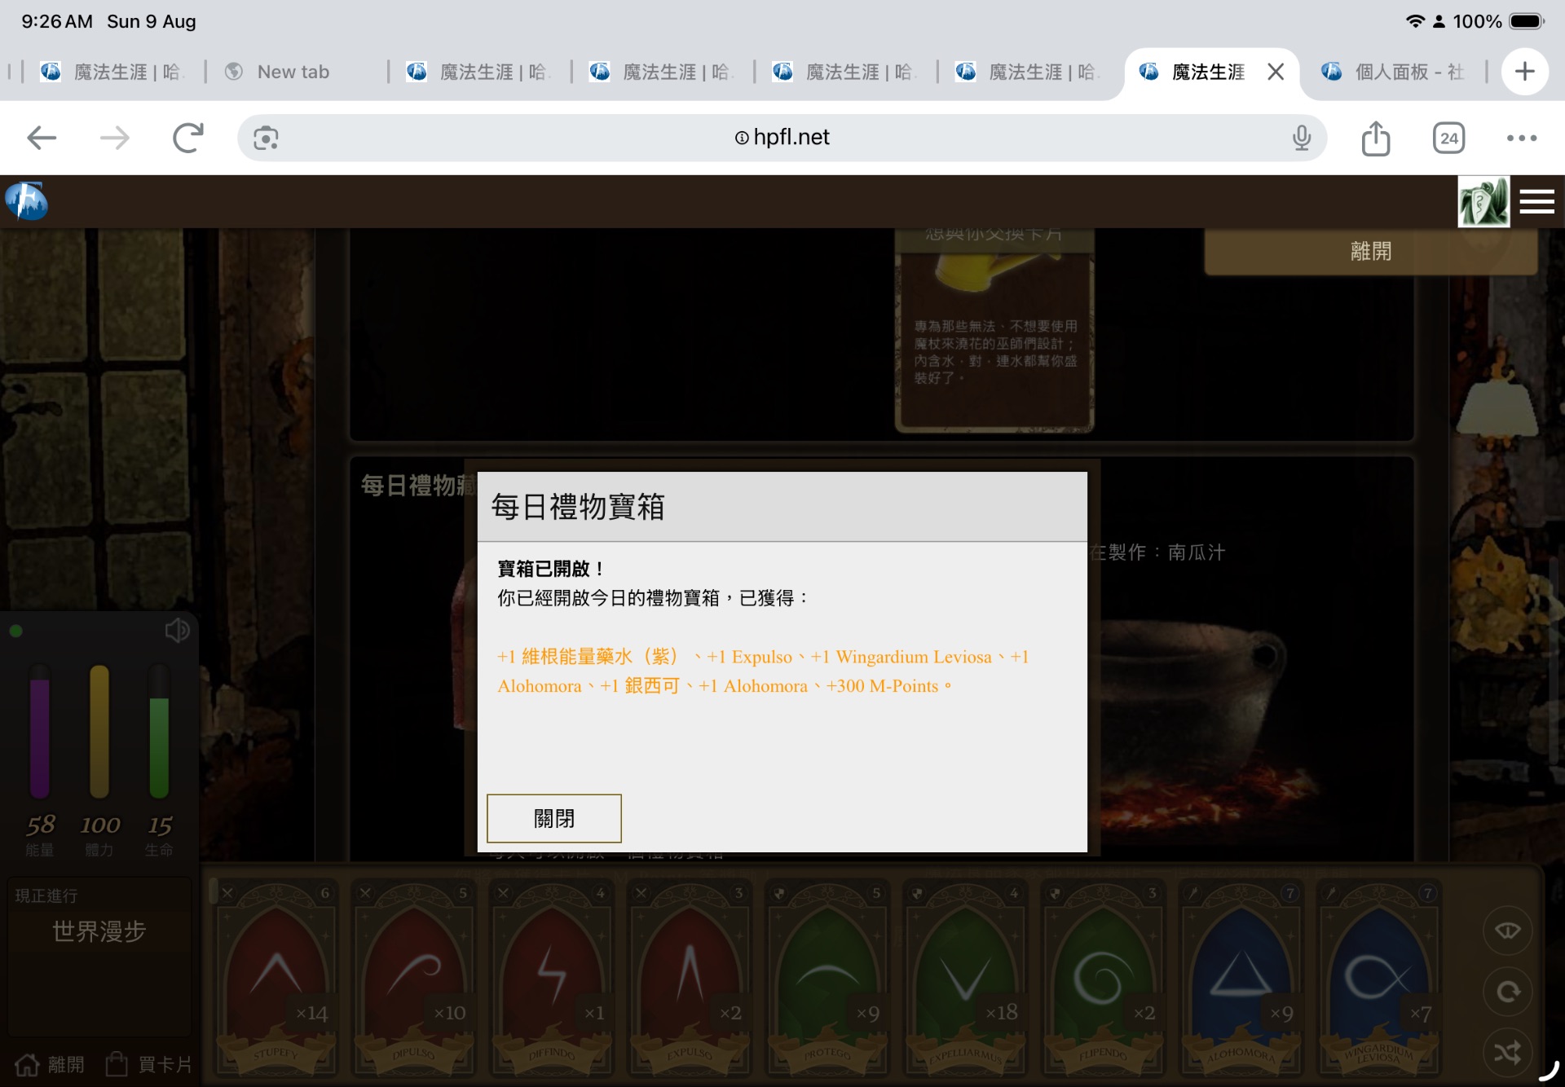Viewport: 1565px width, 1087px height.
Task: Open the hamburger menu in the game header
Action: pos(1536,201)
